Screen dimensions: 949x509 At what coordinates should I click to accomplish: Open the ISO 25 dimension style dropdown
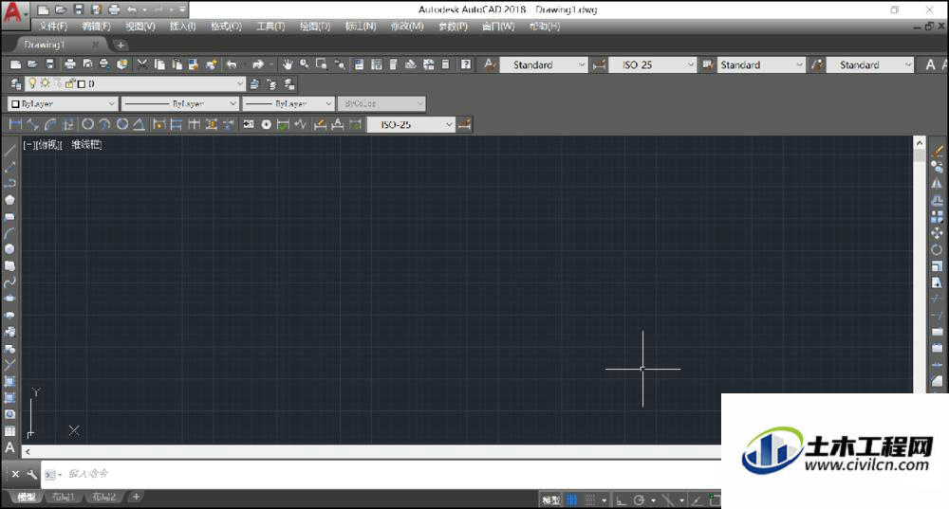653,64
